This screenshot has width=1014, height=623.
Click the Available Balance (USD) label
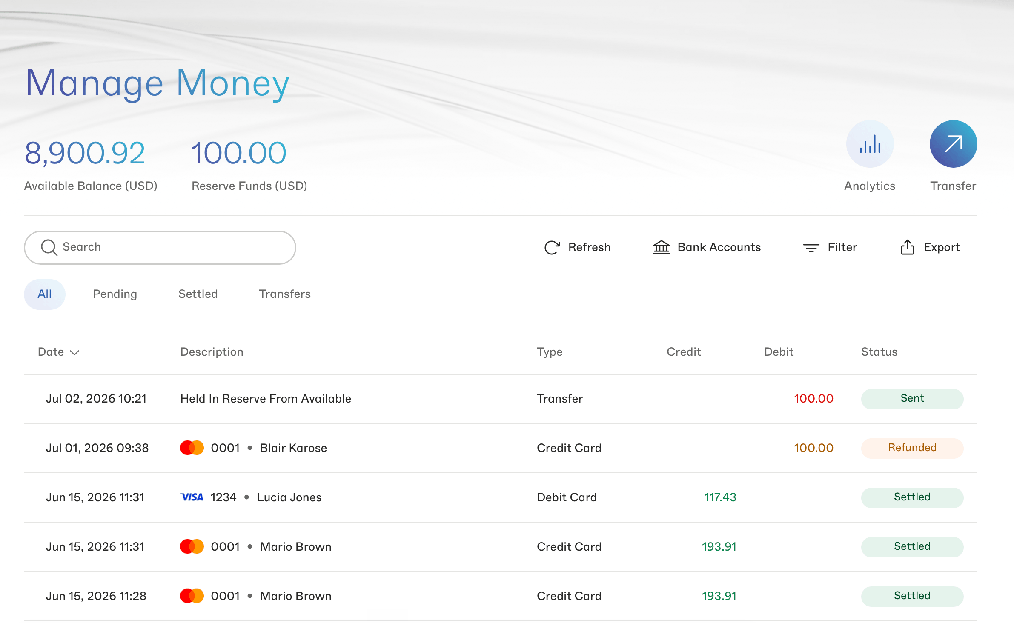tap(91, 186)
